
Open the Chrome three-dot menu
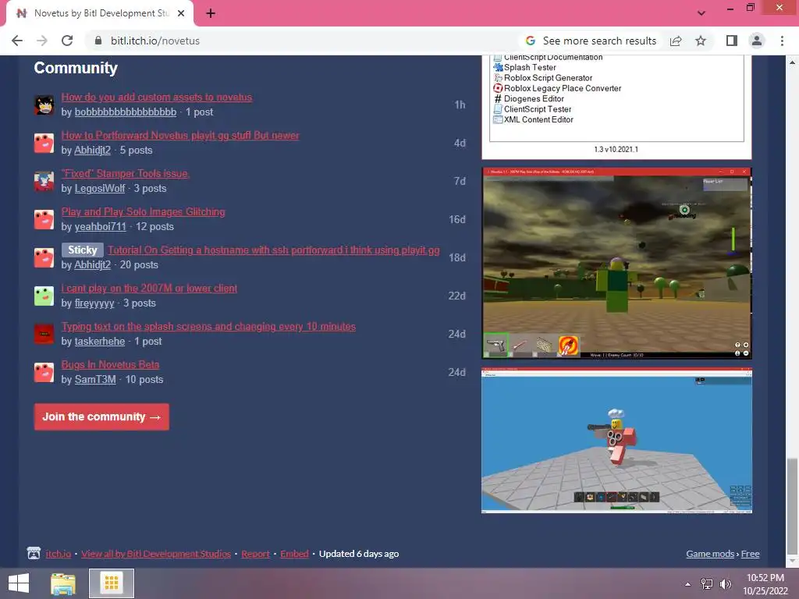click(782, 41)
